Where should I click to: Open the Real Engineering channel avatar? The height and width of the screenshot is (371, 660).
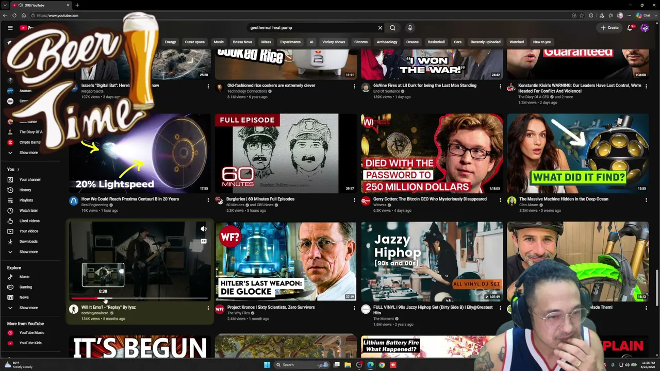pos(74,201)
